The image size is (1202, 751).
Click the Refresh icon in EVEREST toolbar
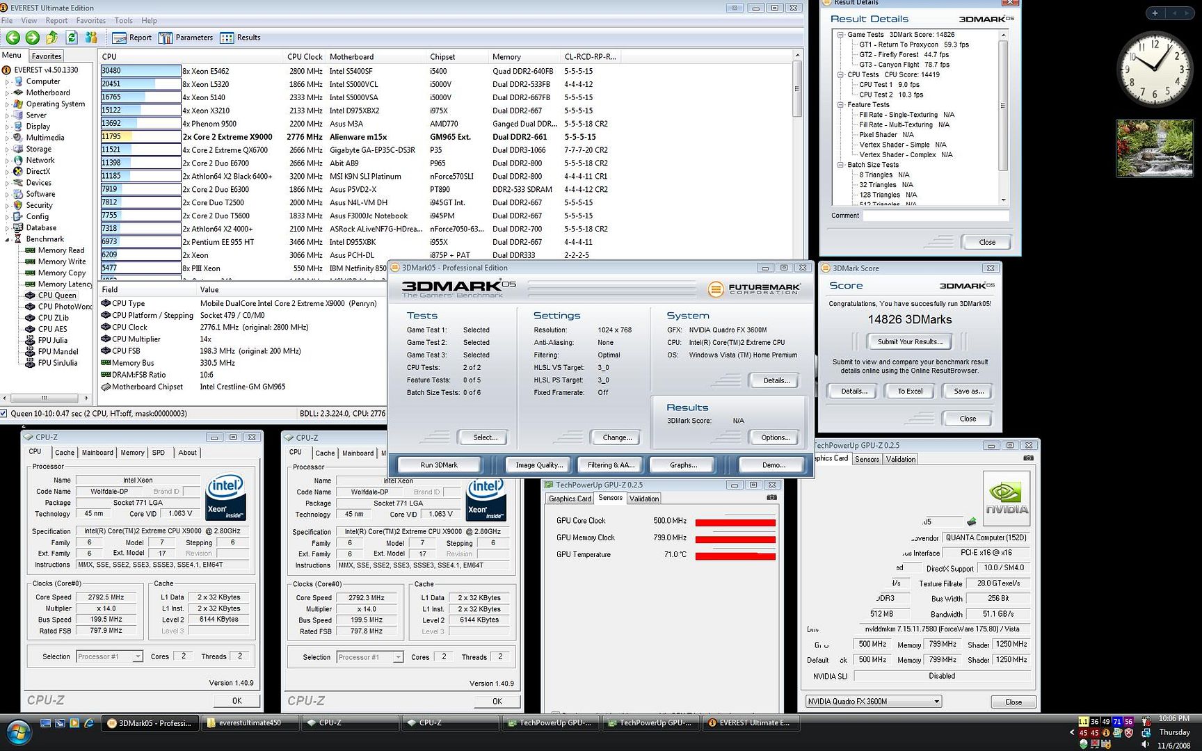[72, 38]
